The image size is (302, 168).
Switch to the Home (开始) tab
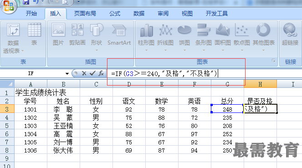(31, 14)
